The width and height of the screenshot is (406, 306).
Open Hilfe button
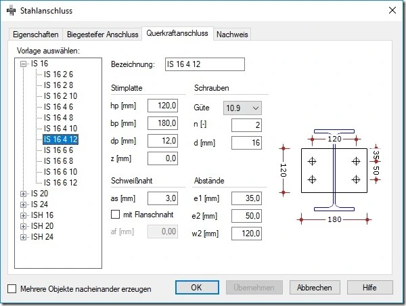pyautogui.click(x=369, y=287)
